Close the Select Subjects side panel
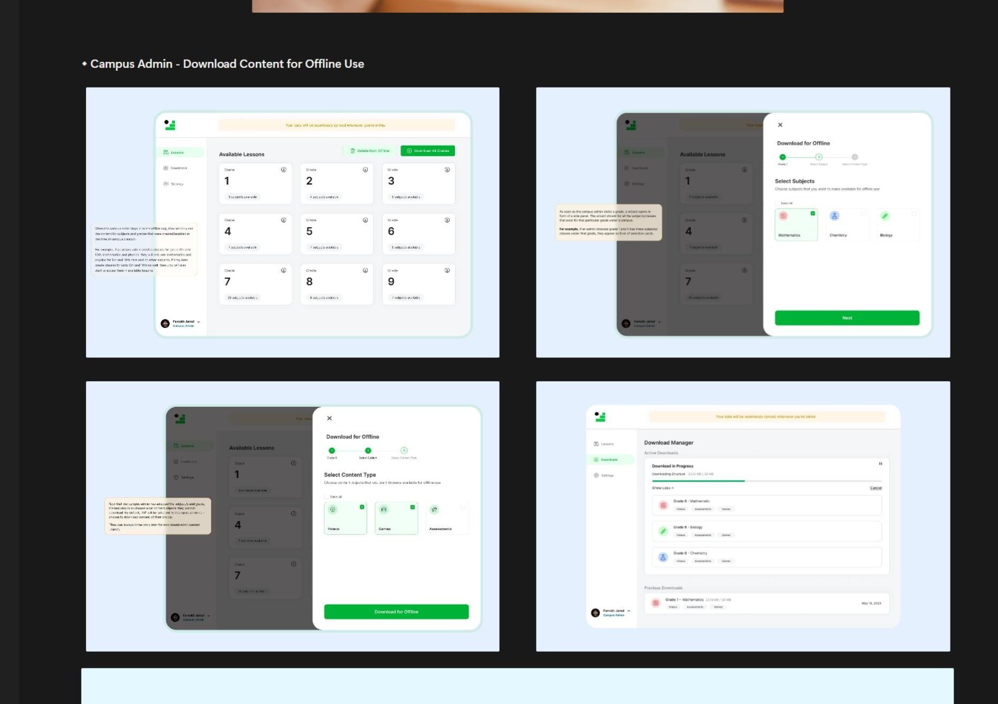Screen dimensions: 998x704 pos(780,125)
